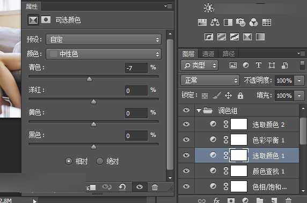Filter layers by pixel layers
The image size is (307, 203).
(x=233, y=65)
